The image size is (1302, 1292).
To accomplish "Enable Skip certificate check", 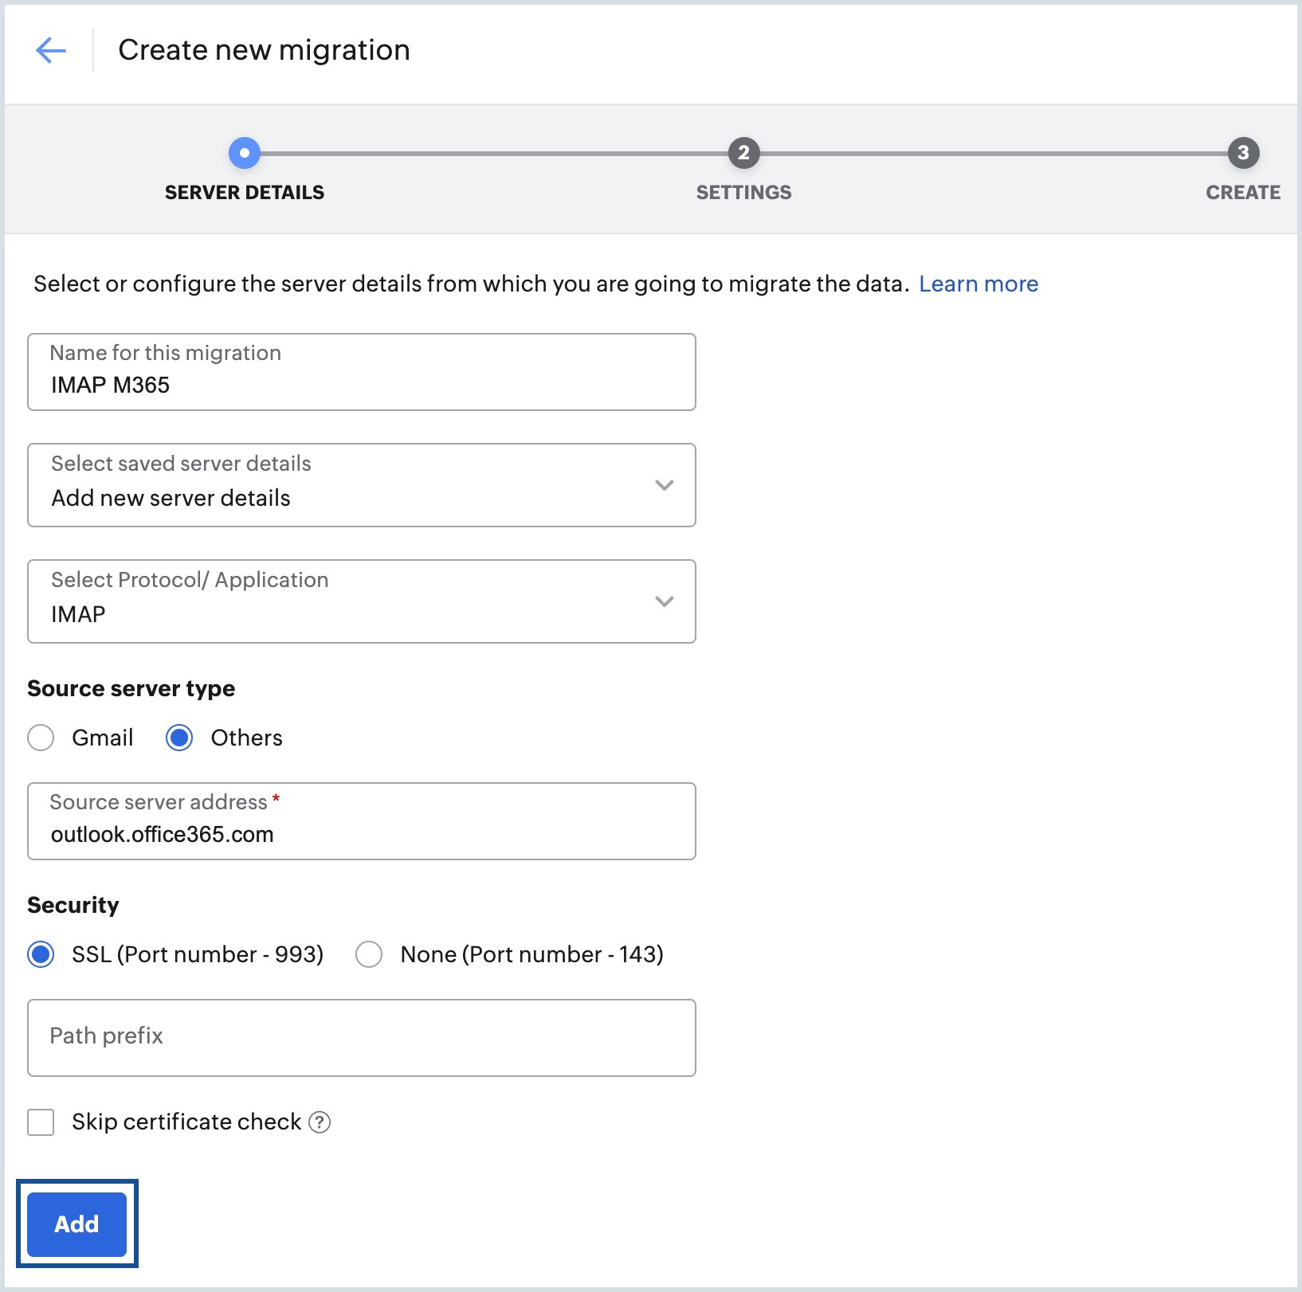I will coord(41,1122).
